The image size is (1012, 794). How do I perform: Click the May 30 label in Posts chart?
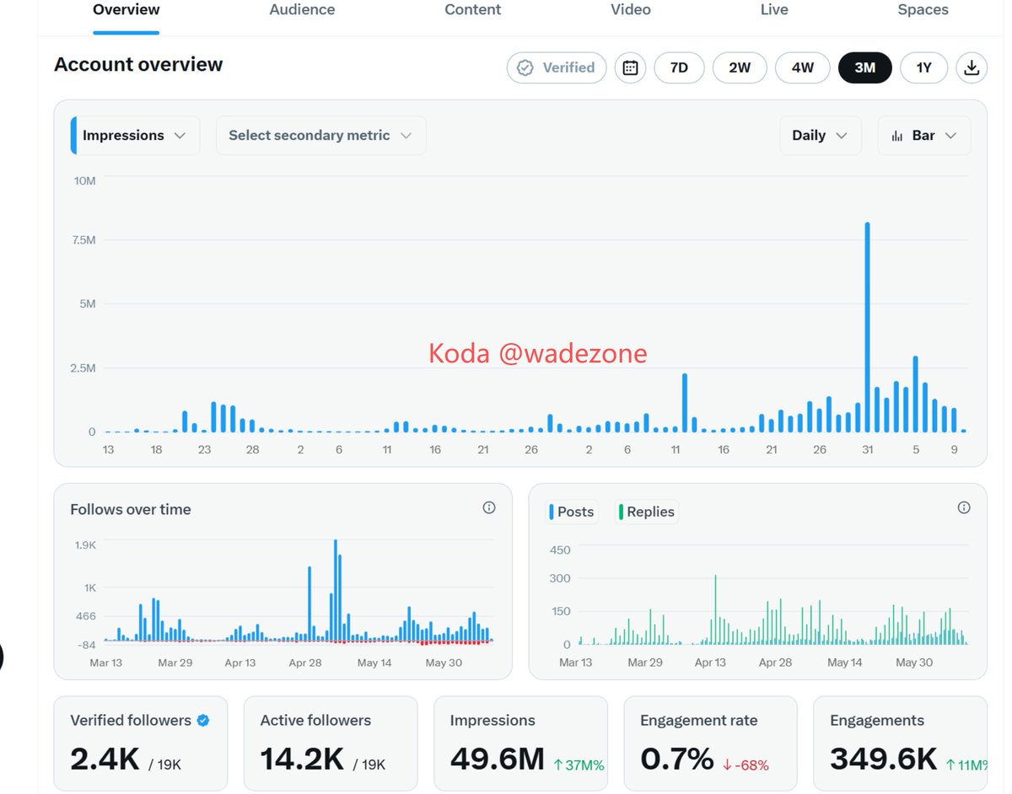pyautogui.click(x=913, y=663)
